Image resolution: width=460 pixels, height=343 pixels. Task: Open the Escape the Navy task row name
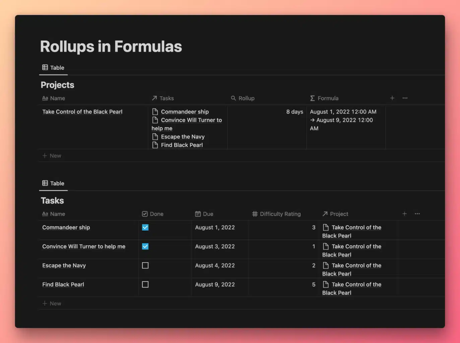(x=64, y=266)
